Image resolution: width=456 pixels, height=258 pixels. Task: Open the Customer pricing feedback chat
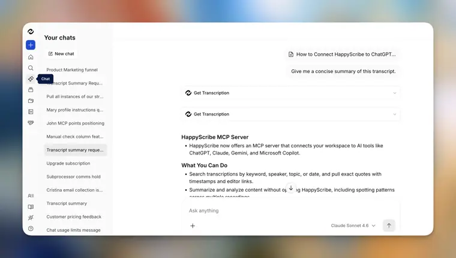coord(74,217)
